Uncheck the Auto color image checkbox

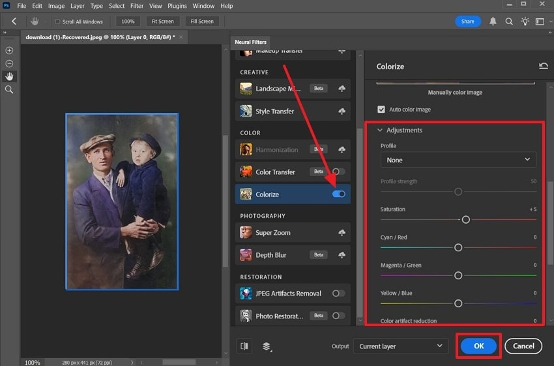381,110
